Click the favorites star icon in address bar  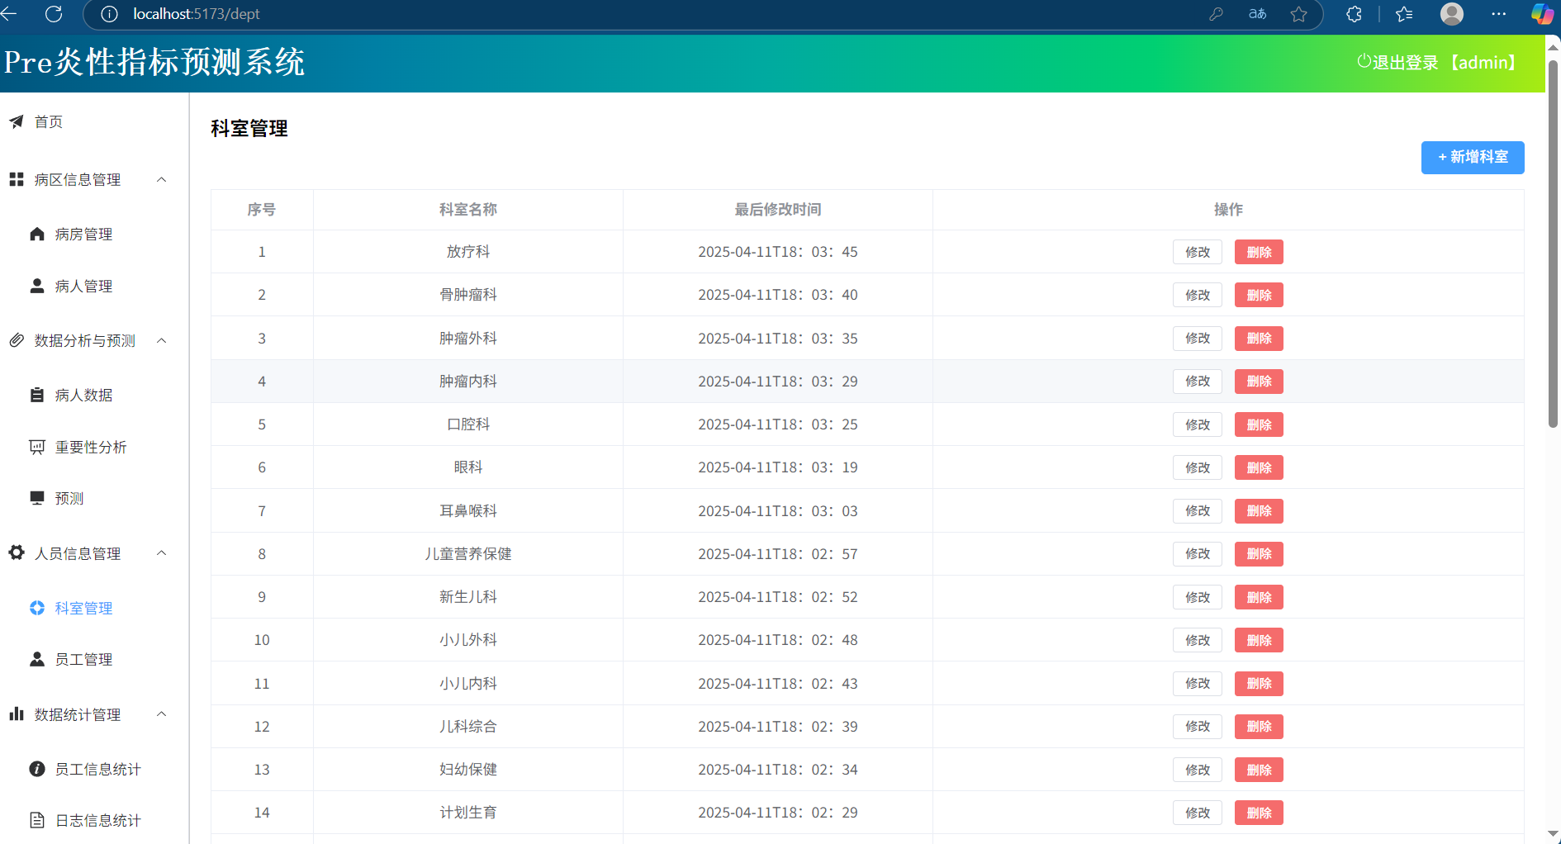pos(1298,14)
